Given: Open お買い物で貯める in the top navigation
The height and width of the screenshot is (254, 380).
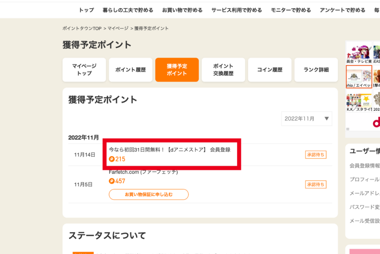Looking at the screenshot, I should click(182, 10).
